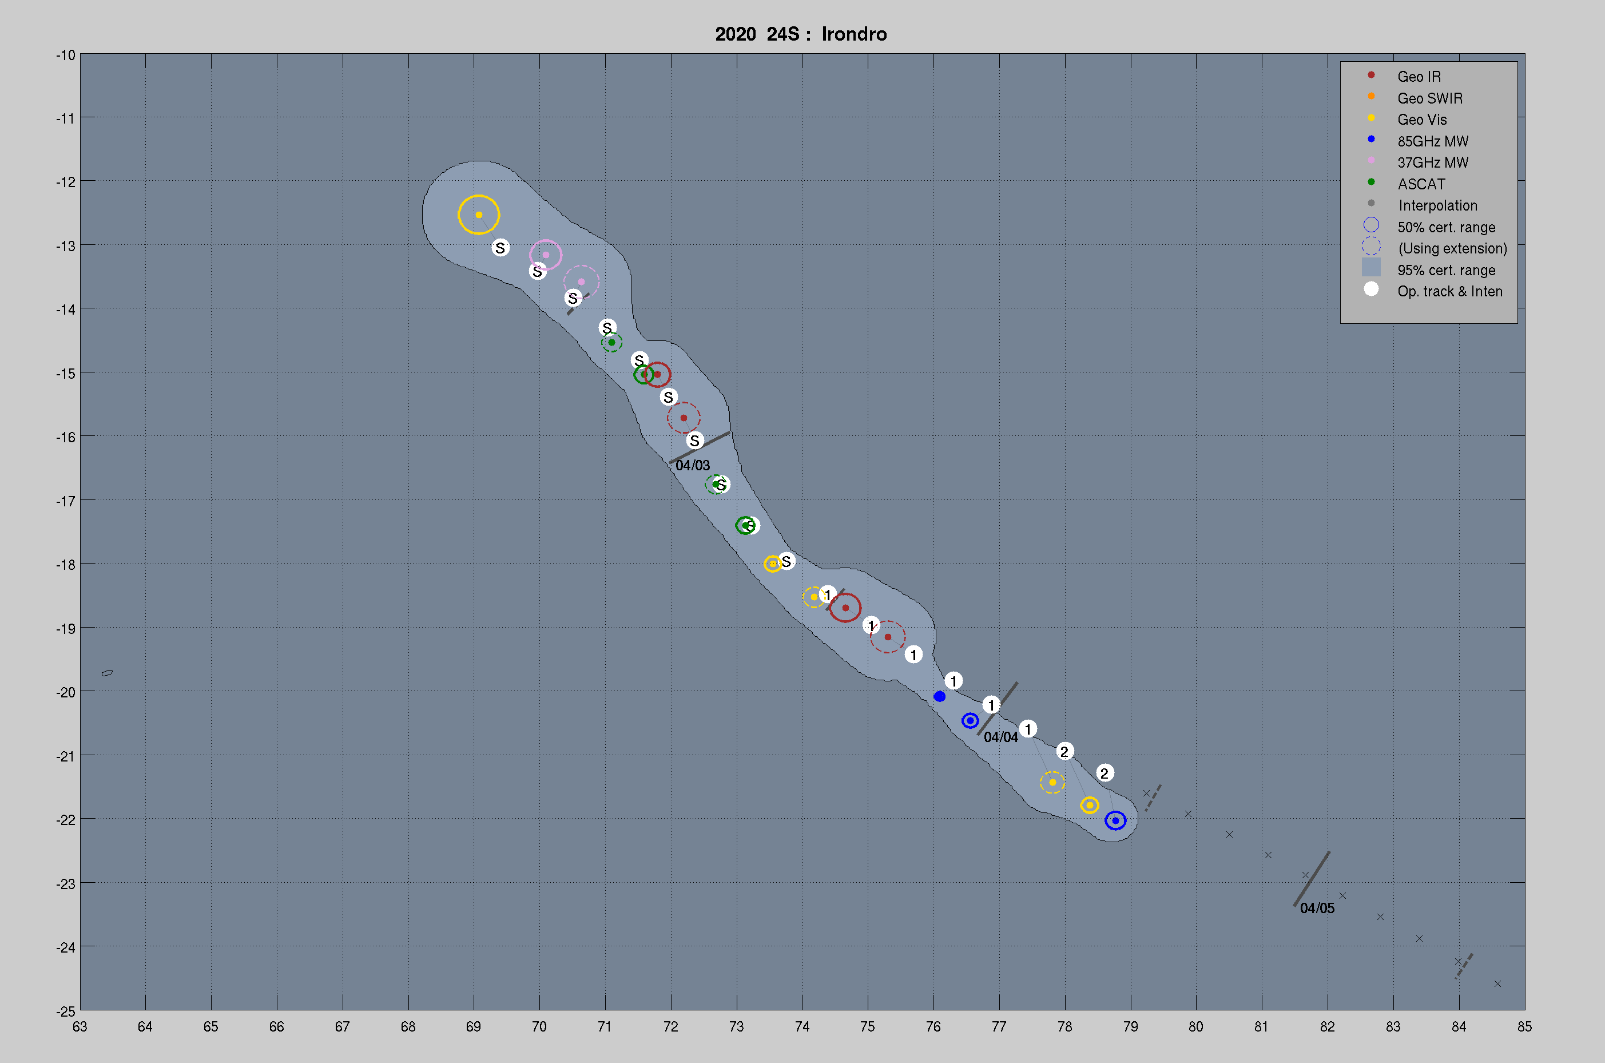Image resolution: width=1605 pixels, height=1063 pixels.
Task: Click the 50% cert. range legend circle
Action: pos(1371,224)
